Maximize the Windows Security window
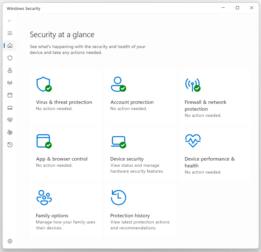 tap(237, 8)
